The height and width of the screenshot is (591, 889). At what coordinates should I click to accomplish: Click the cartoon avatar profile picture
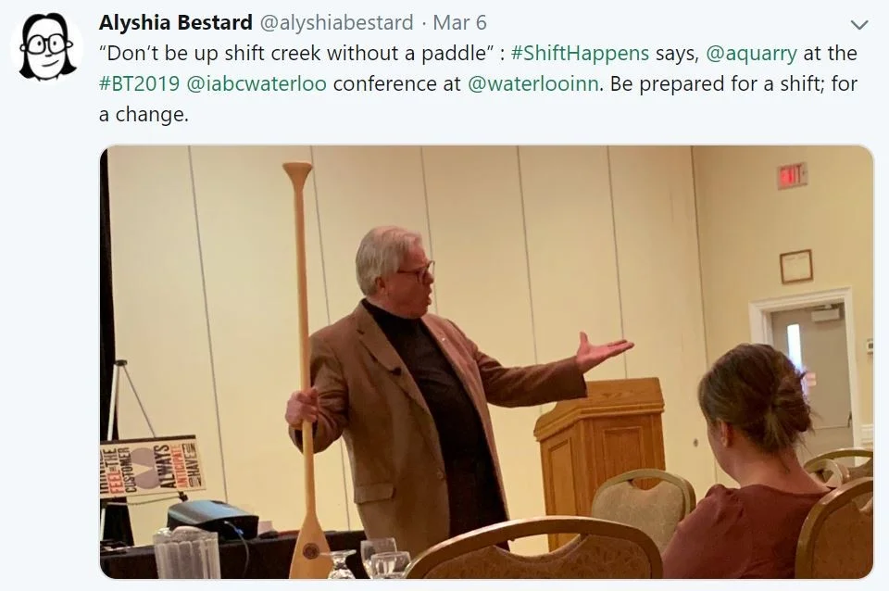point(47,47)
